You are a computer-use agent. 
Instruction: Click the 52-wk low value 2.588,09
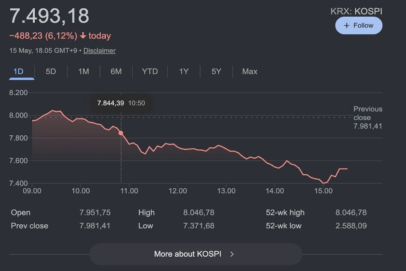click(351, 225)
